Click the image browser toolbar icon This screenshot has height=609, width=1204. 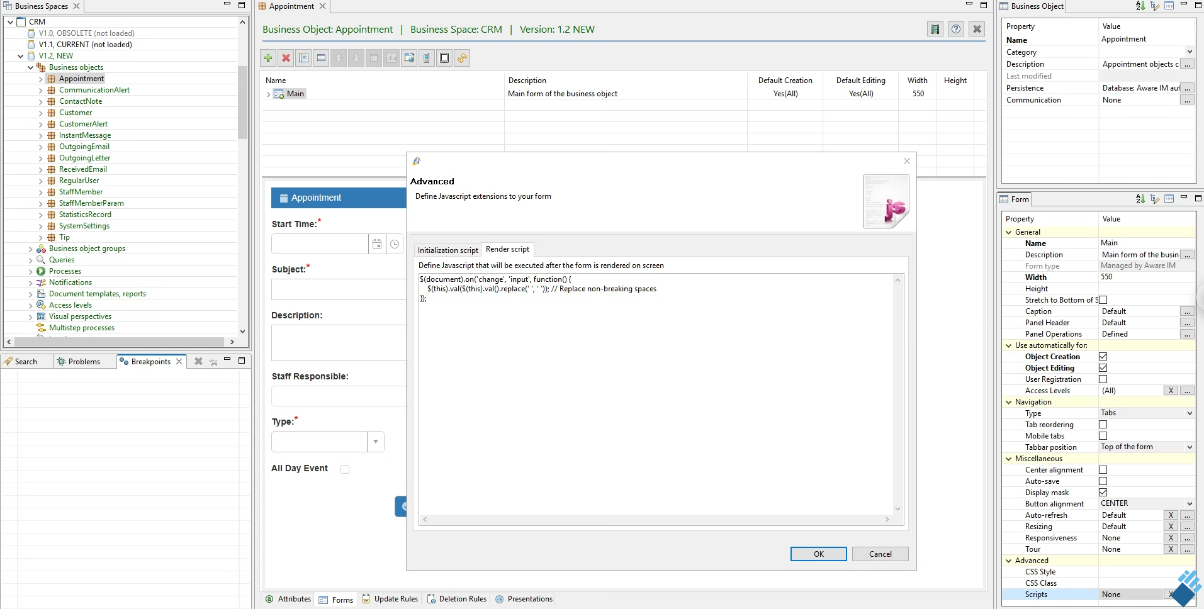(409, 58)
